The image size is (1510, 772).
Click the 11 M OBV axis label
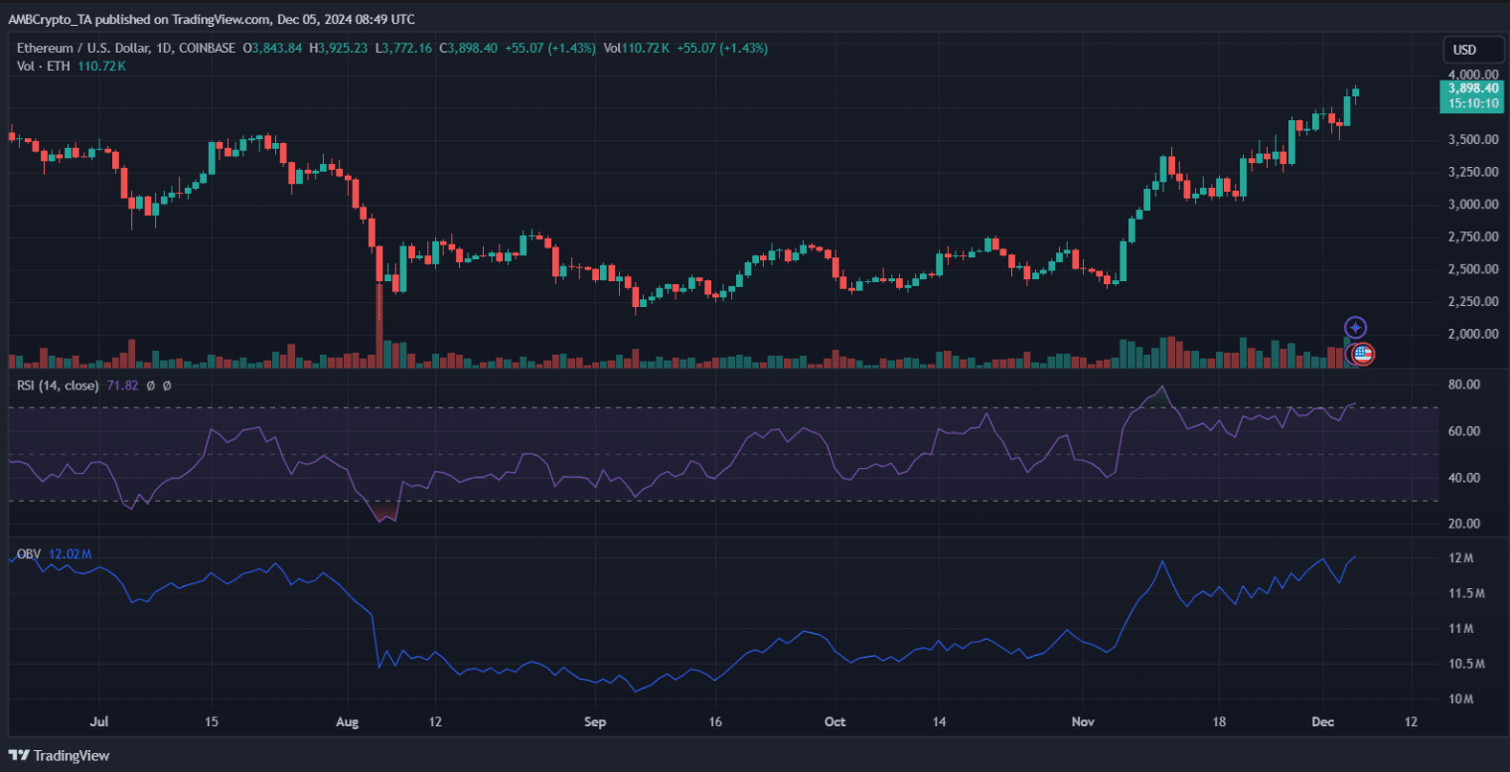click(x=1461, y=629)
